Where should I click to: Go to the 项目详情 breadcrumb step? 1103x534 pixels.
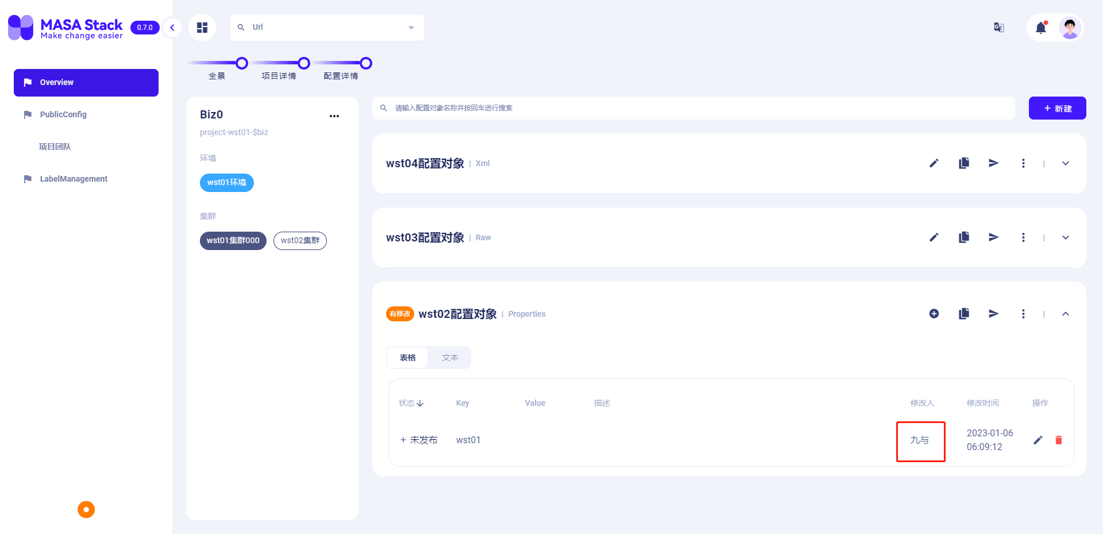[x=279, y=76]
